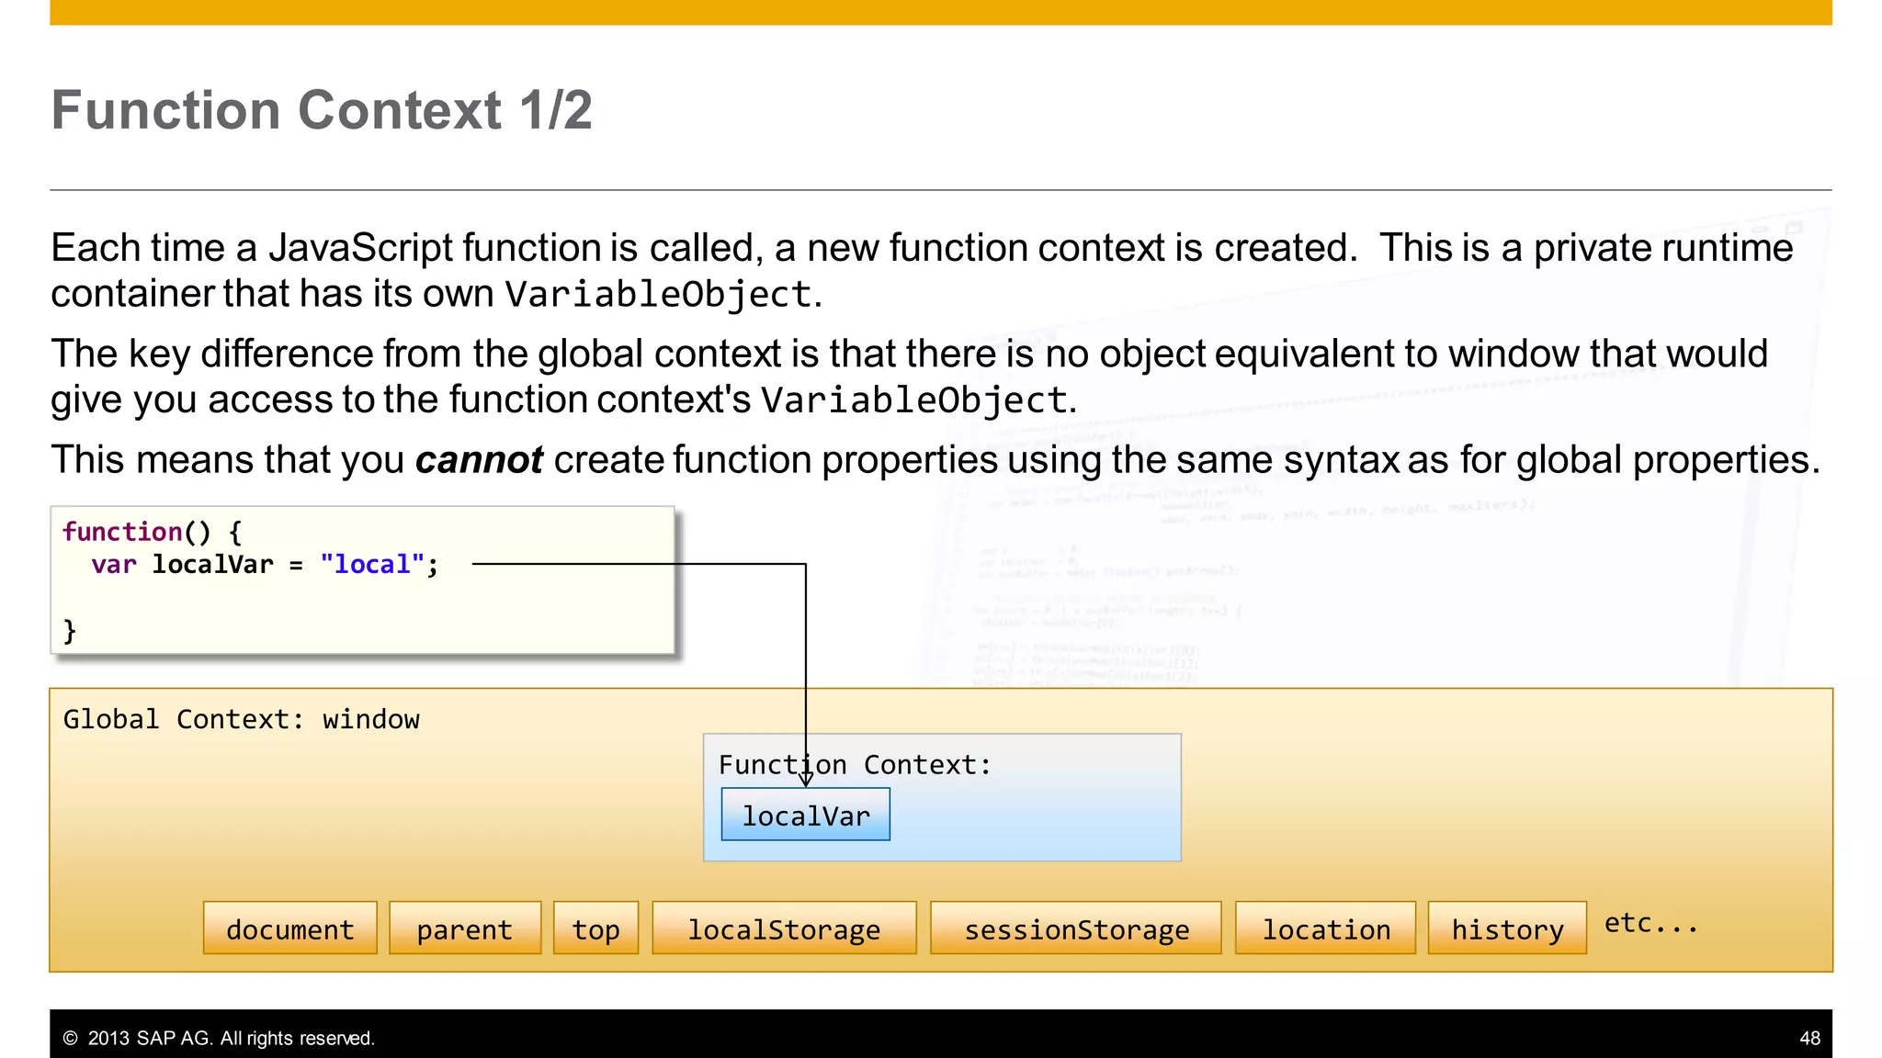Select the 'parent' property box
Viewport: 1882px width, 1058px height.
coord(465,929)
